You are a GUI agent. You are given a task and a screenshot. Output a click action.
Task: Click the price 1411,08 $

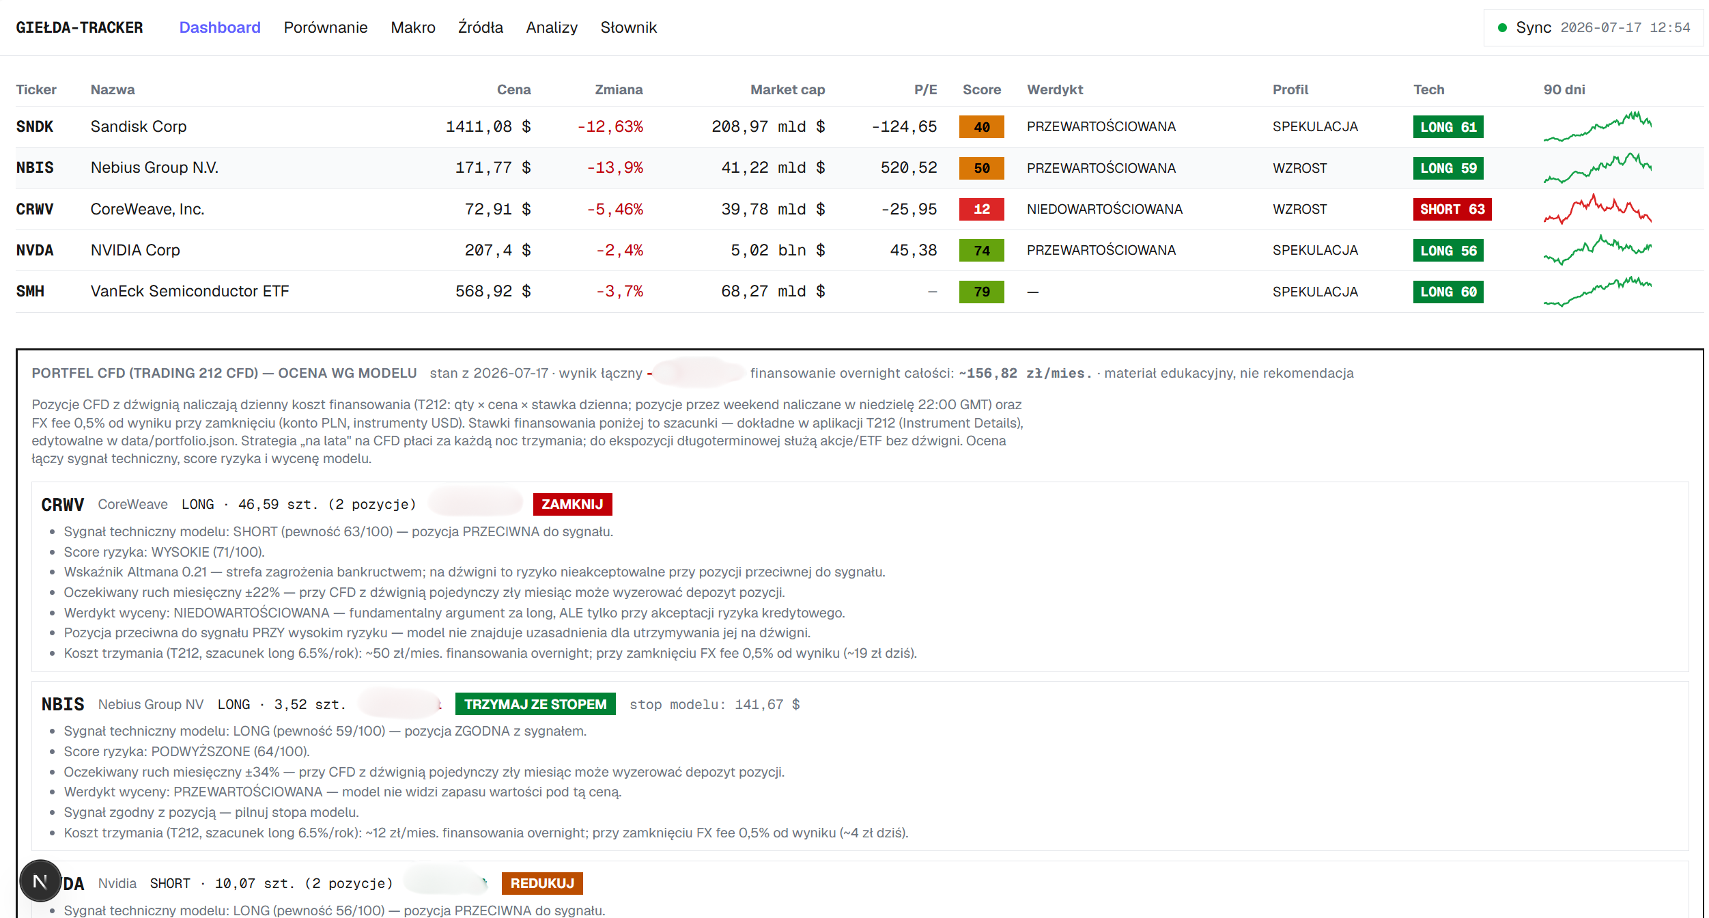tap(488, 126)
